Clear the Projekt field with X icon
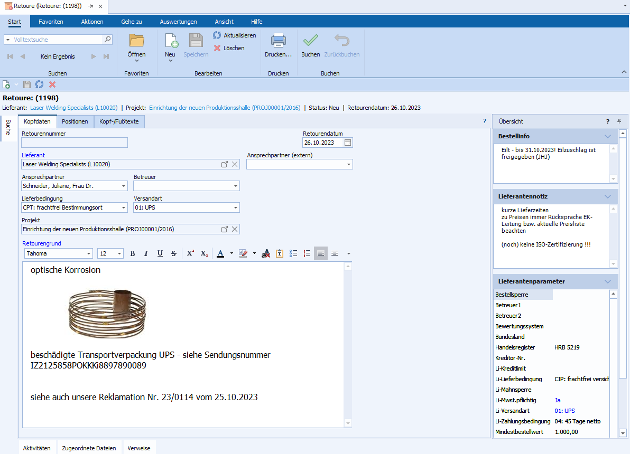This screenshot has height=454, width=630. click(235, 229)
